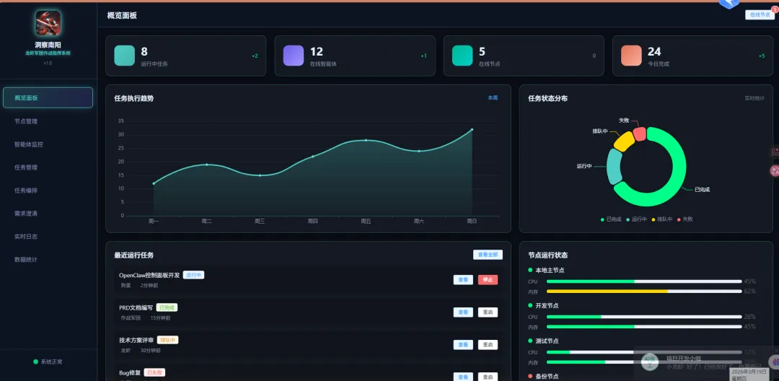
Task: Click the 本周 link on trend chart
Action: (493, 98)
